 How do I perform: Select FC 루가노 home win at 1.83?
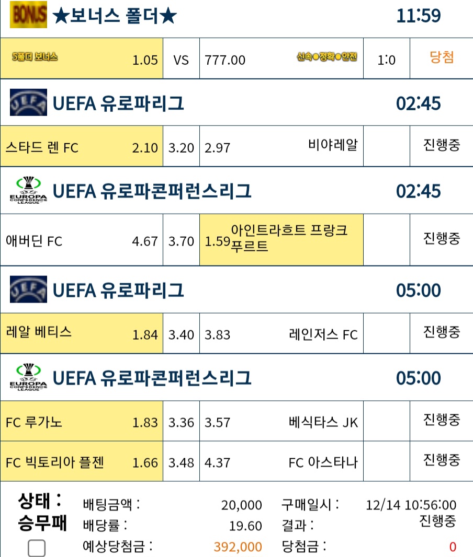pyautogui.click(x=82, y=421)
